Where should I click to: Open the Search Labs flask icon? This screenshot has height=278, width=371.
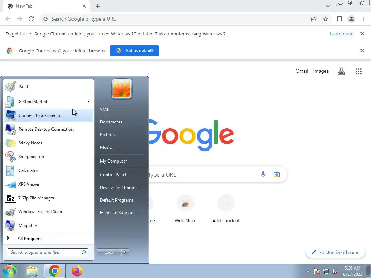pos(341,71)
